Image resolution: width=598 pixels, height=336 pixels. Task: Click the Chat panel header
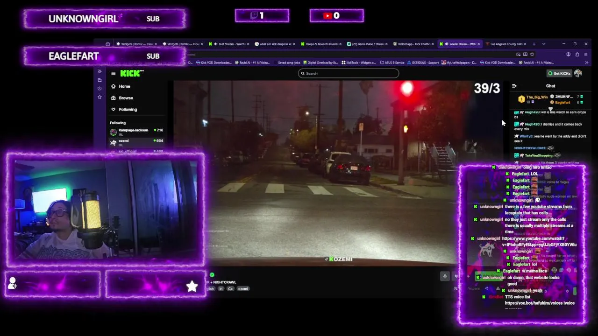click(x=550, y=86)
